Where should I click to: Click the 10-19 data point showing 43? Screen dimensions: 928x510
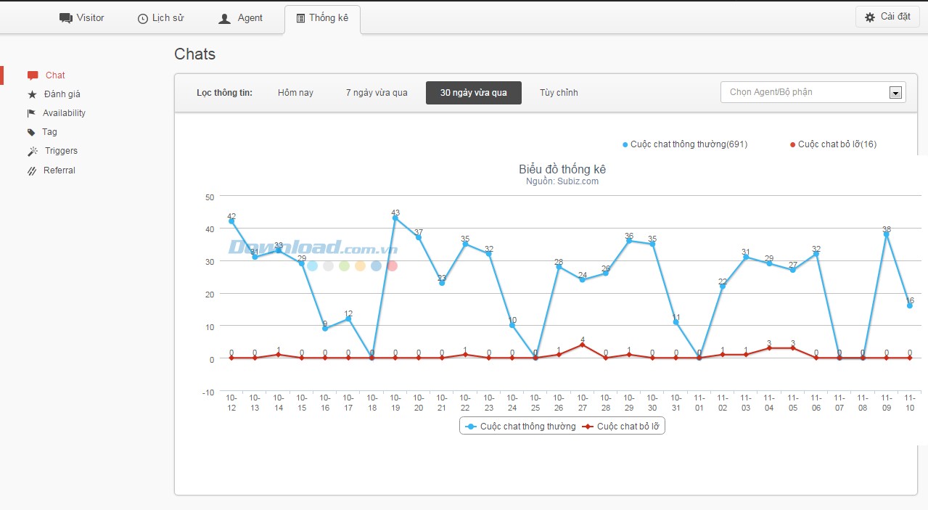(x=395, y=218)
